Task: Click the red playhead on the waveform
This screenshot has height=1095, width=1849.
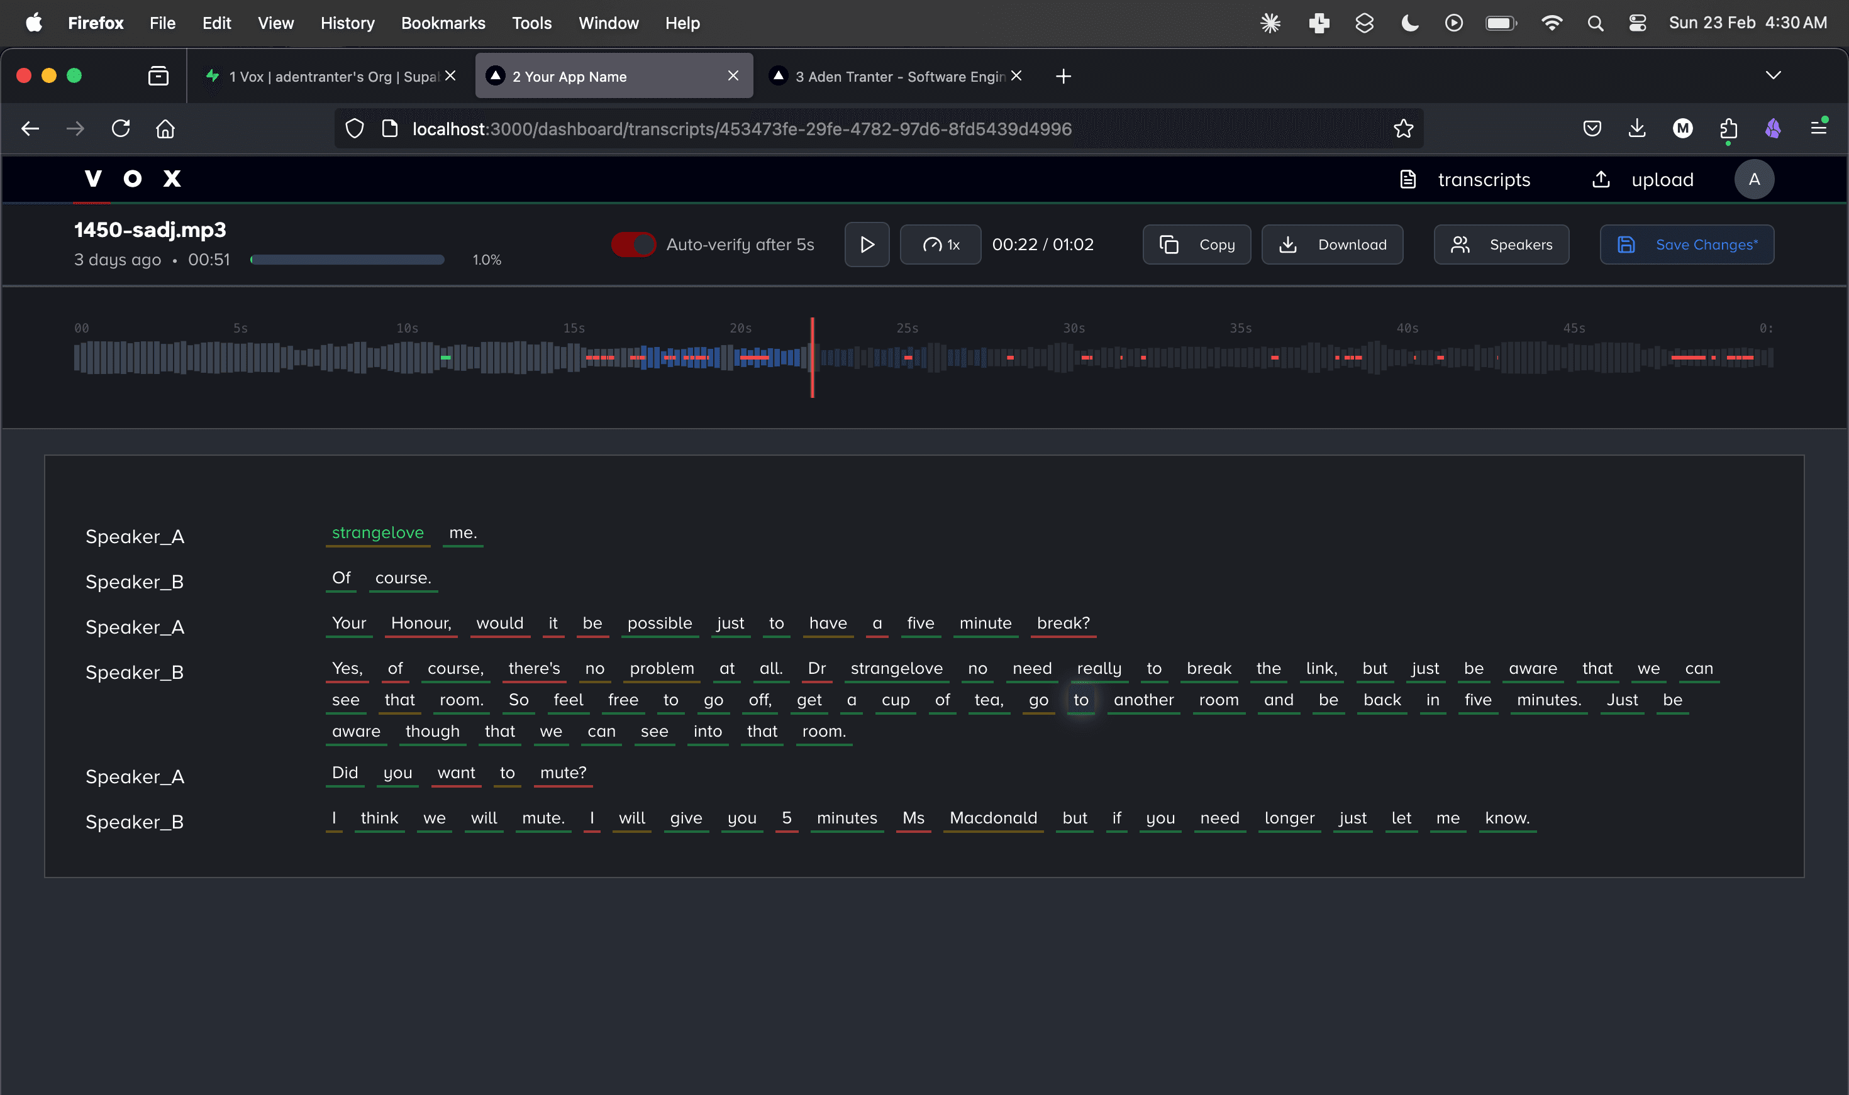Action: [812, 358]
